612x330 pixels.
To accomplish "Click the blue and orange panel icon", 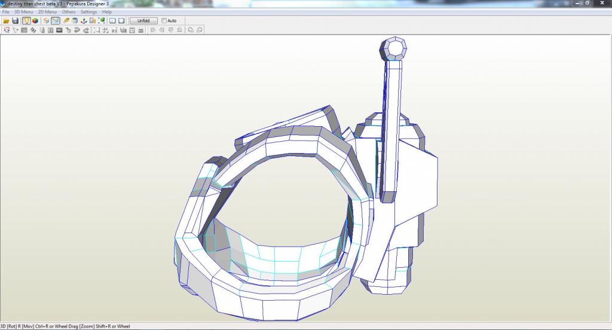I will pos(93,21).
